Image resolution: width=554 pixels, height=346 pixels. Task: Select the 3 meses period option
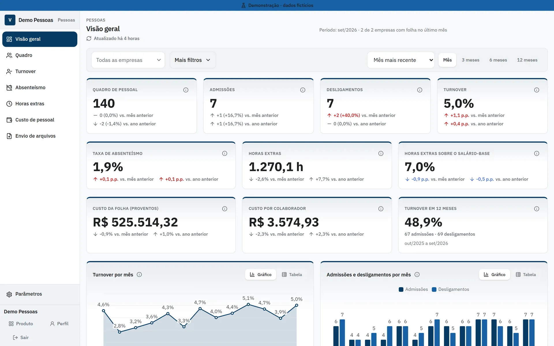point(470,60)
